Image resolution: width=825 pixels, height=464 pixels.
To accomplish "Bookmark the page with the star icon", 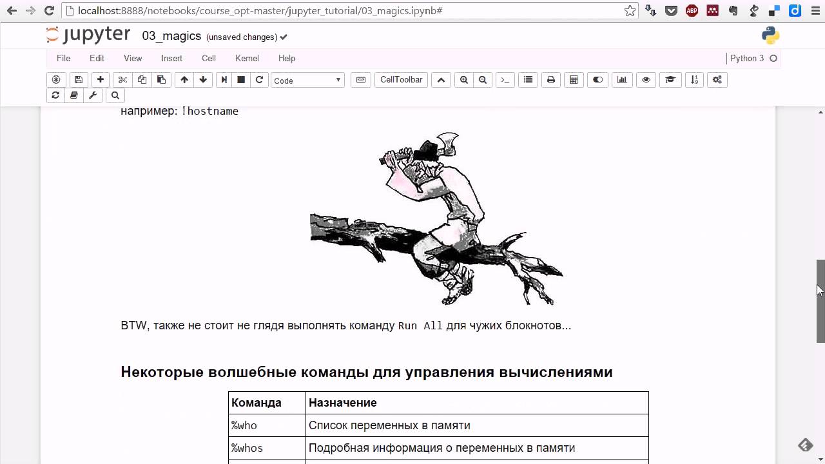I will (x=630, y=10).
